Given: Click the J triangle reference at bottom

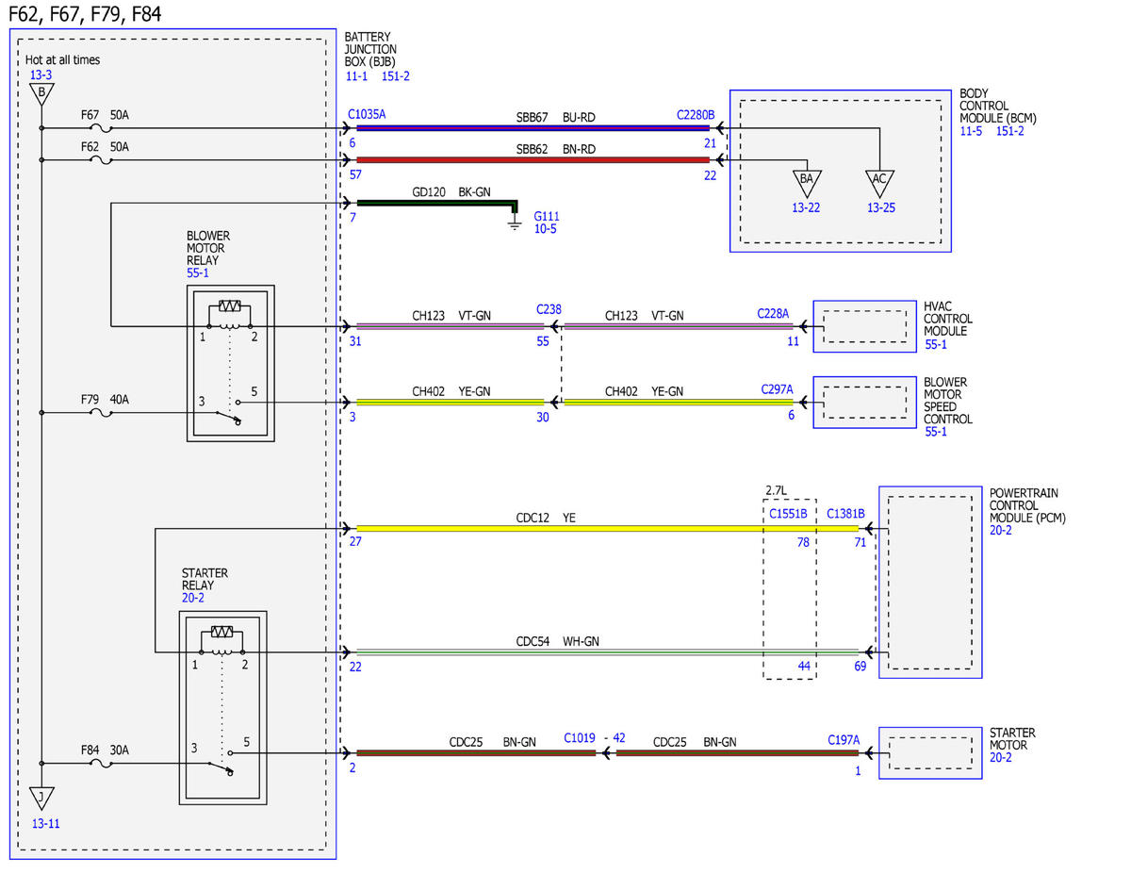Looking at the screenshot, I should point(41,799).
